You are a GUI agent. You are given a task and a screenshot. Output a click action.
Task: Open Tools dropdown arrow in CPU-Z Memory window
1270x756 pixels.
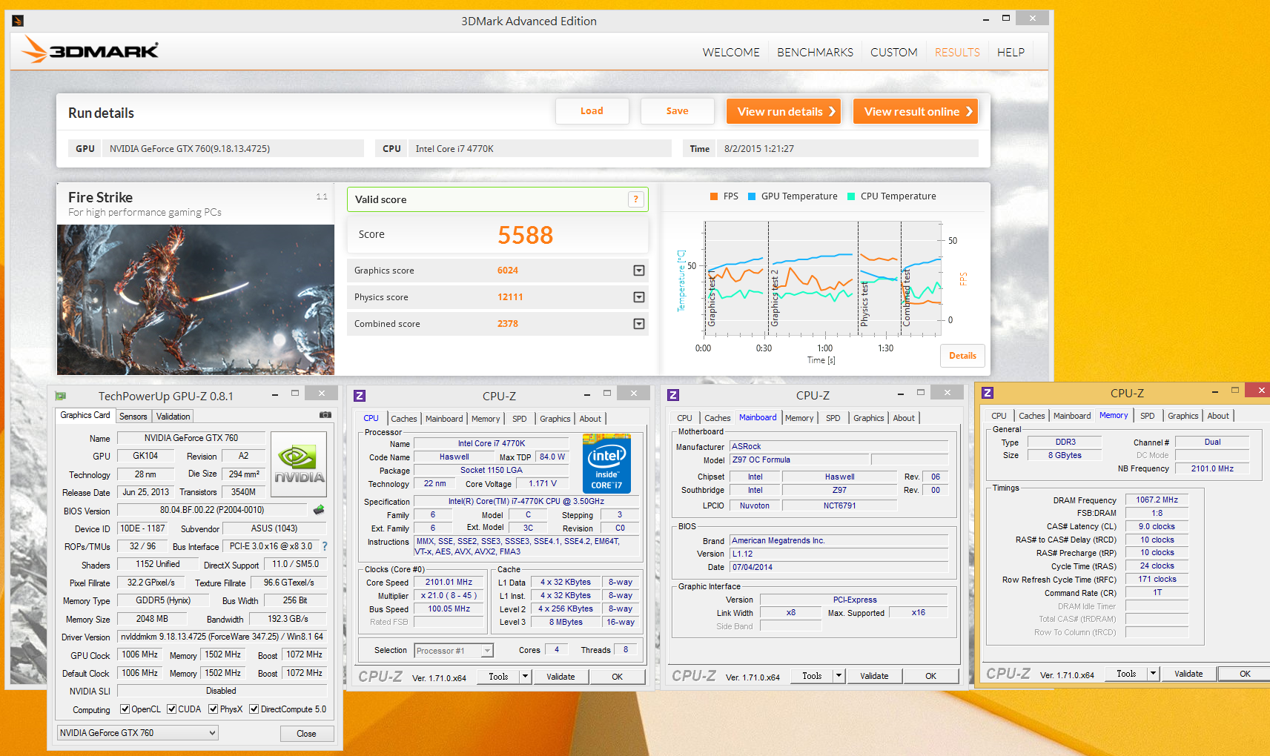(1153, 674)
